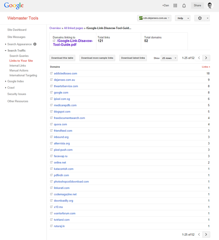Screen dimensions: 219x240
Task: Open the All linked pages breadcrumb
Action: [x=74, y=28]
